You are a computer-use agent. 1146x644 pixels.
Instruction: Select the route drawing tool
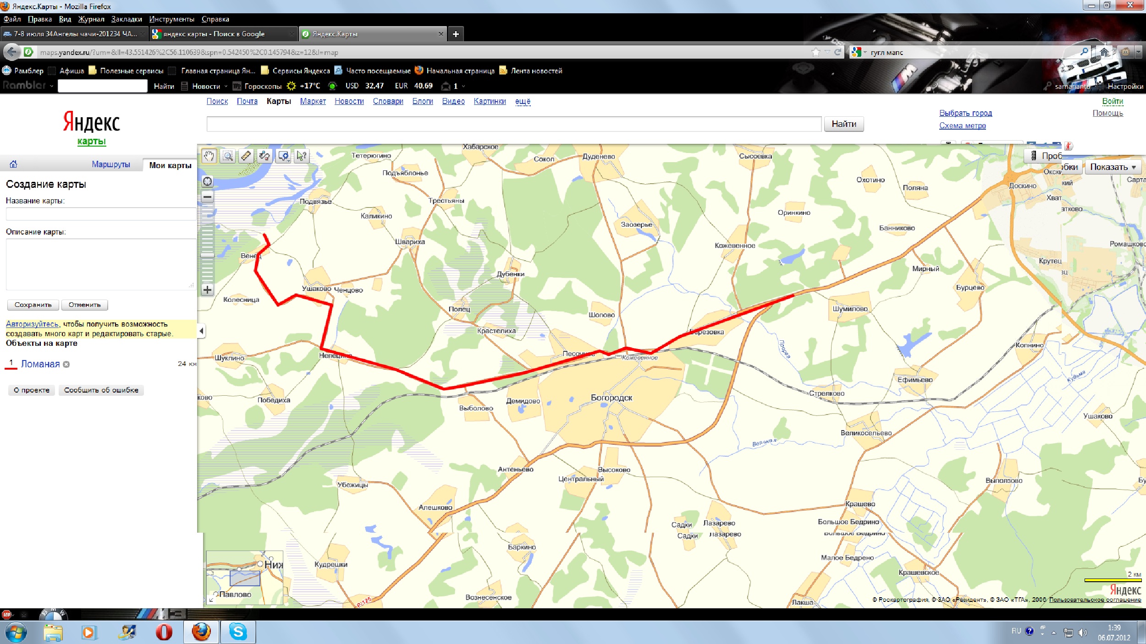click(264, 156)
